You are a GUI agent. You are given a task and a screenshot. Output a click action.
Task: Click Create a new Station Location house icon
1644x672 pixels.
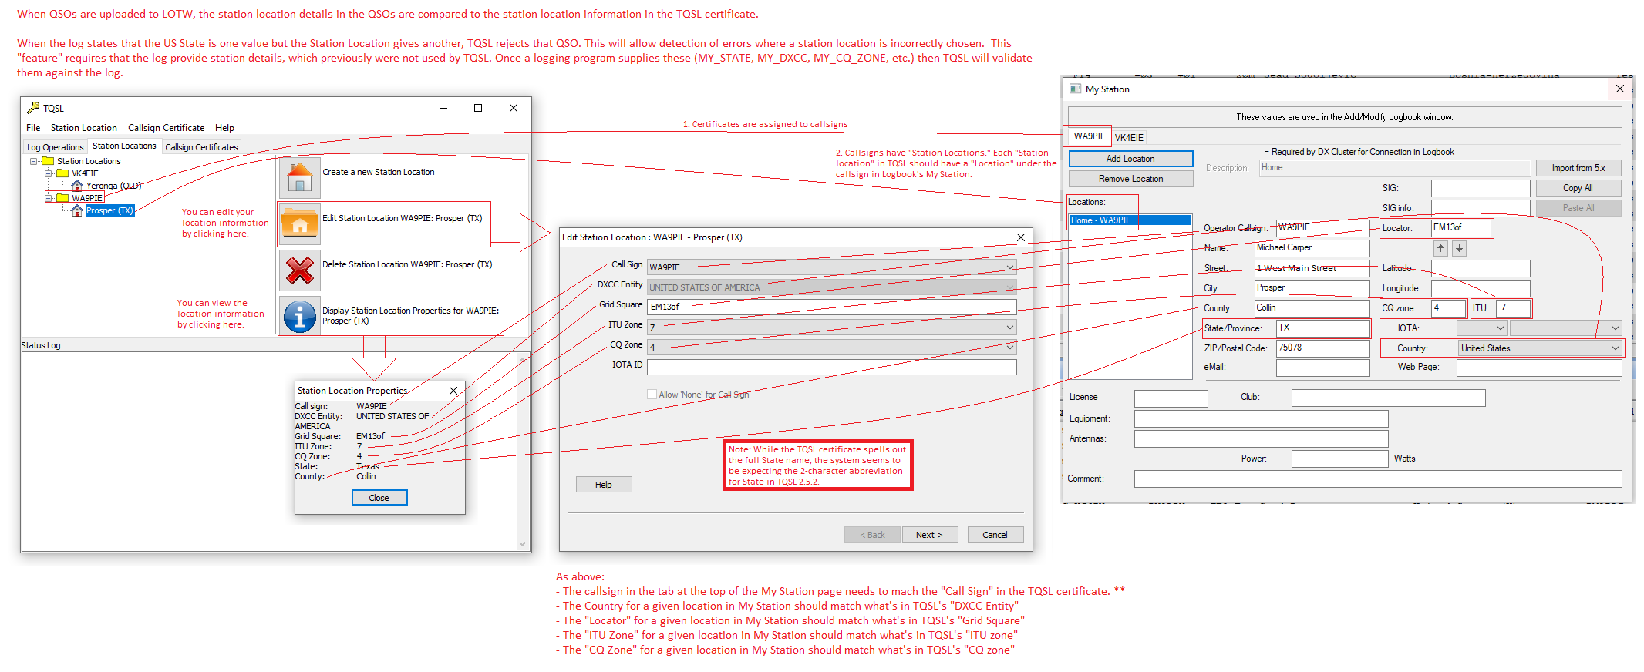(299, 178)
